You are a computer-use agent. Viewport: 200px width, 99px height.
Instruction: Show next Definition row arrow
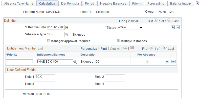click(x=169, y=20)
